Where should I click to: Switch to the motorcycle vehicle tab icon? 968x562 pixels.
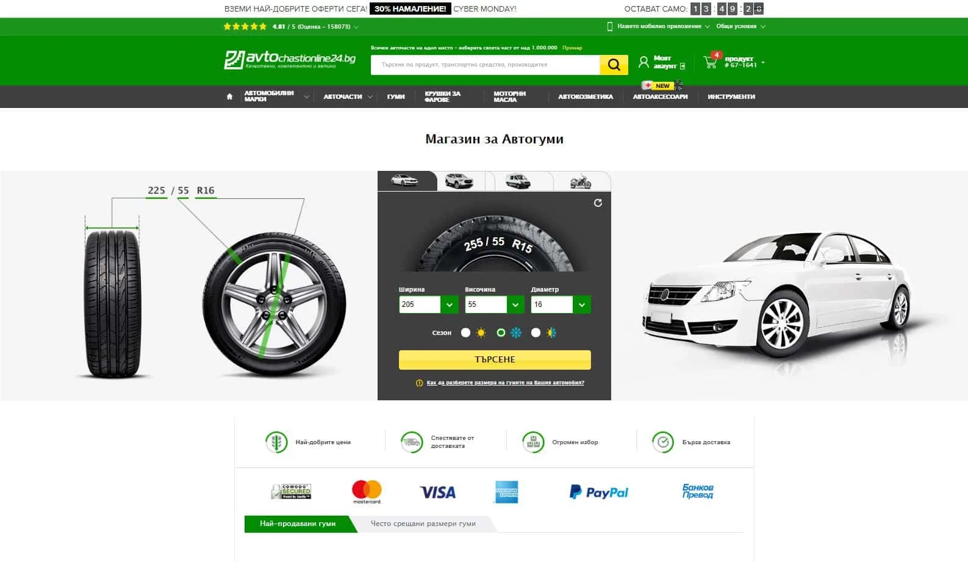pyautogui.click(x=580, y=181)
